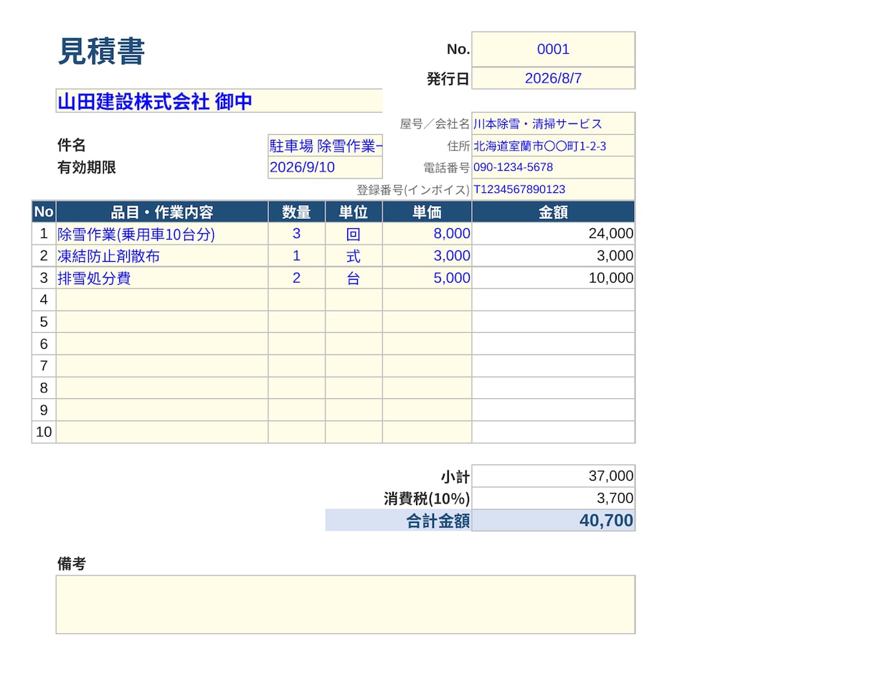Select invoice registration number T1234567890123
Viewport: 875px width, 693px height.
click(x=553, y=190)
